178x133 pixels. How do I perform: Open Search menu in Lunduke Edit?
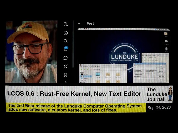149,56
